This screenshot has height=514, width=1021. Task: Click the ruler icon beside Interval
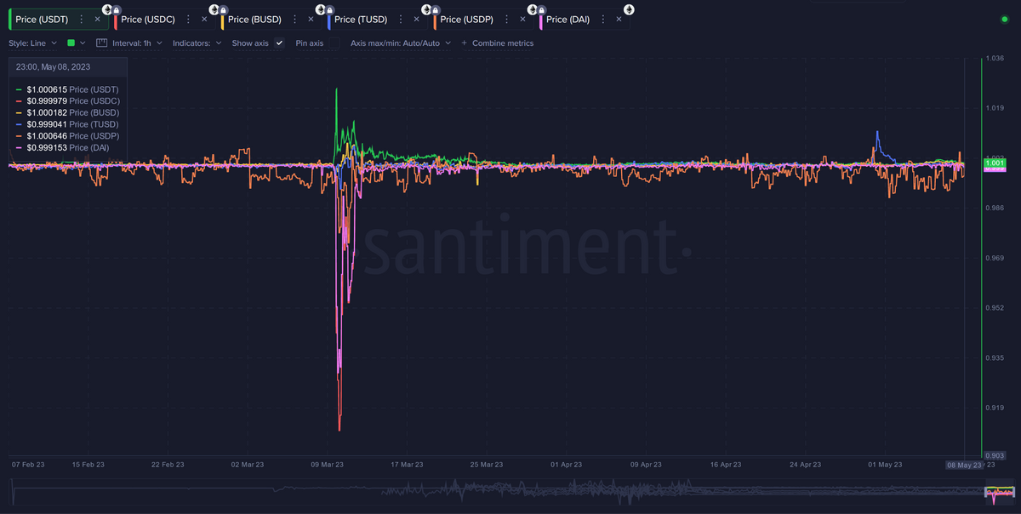tap(102, 43)
